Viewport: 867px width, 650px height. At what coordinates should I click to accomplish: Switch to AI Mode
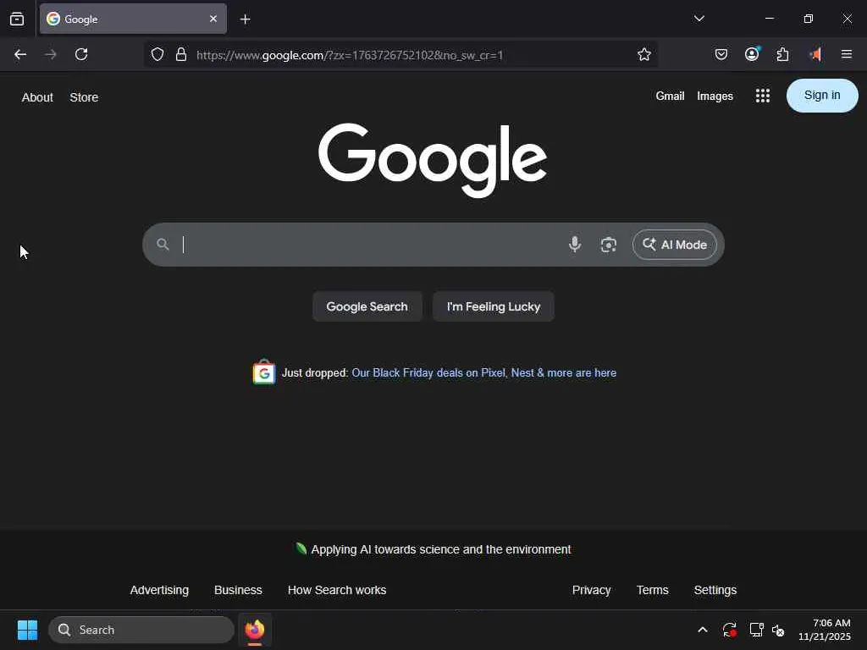coord(674,245)
